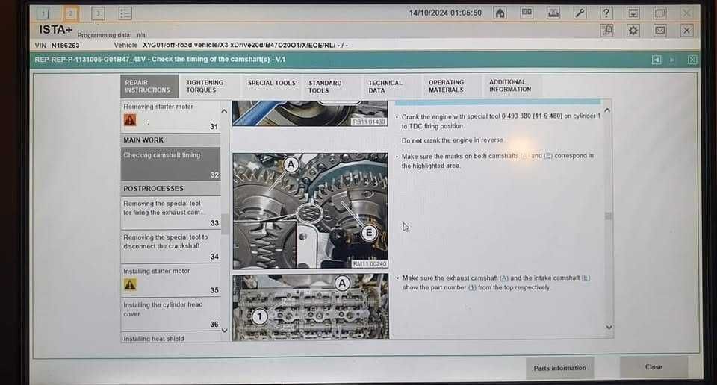Click the (E) reference in intake camshaft text
The image size is (717, 385).
[586, 278]
